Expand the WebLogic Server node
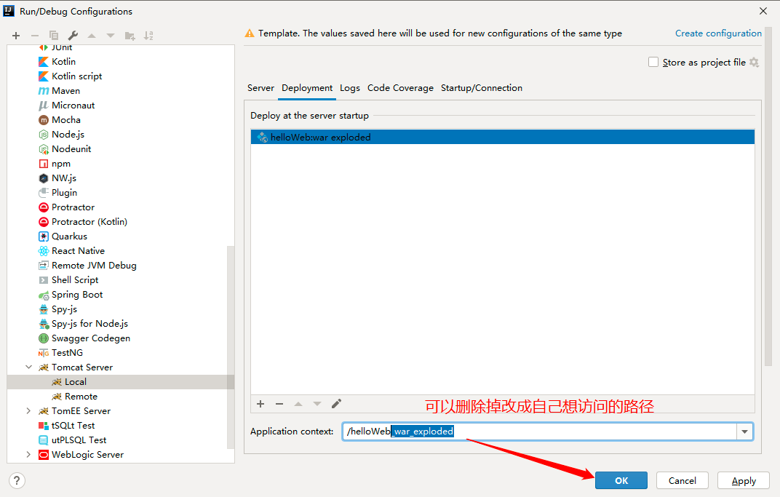The image size is (780, 497). 28,455
